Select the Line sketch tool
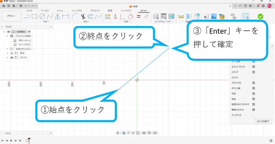Viewport: 275px width, 144px height. point(27,17)
